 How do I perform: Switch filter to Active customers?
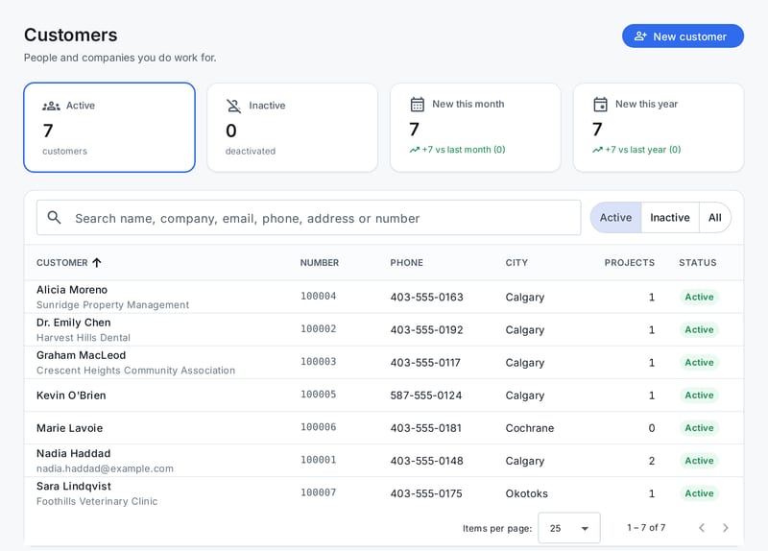tap(615, 218)
